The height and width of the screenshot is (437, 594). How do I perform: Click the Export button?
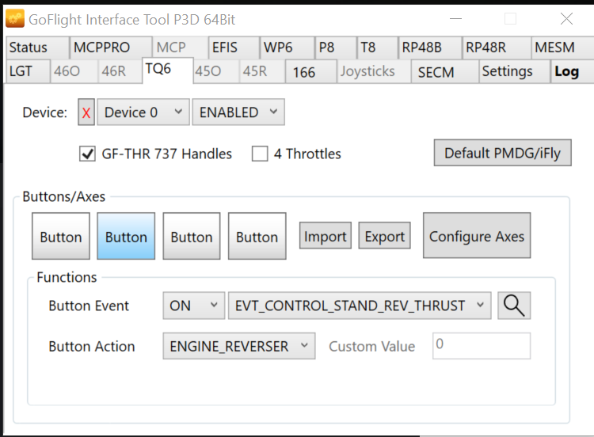point(384,236)
